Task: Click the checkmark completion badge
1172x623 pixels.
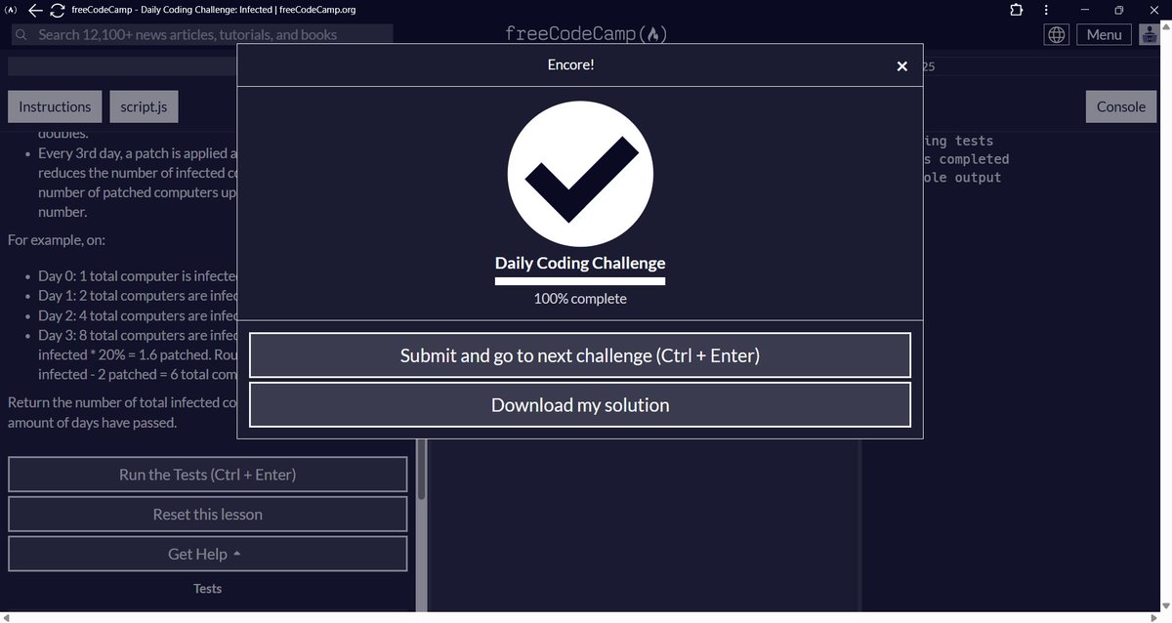Action: coord(579,174)
